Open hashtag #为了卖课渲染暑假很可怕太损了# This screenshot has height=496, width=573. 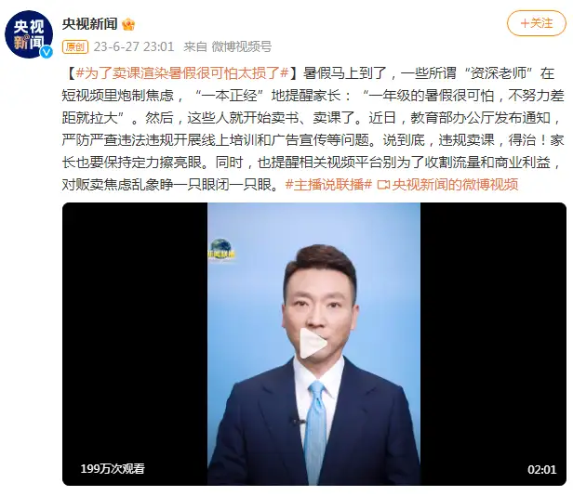[182, 73]
